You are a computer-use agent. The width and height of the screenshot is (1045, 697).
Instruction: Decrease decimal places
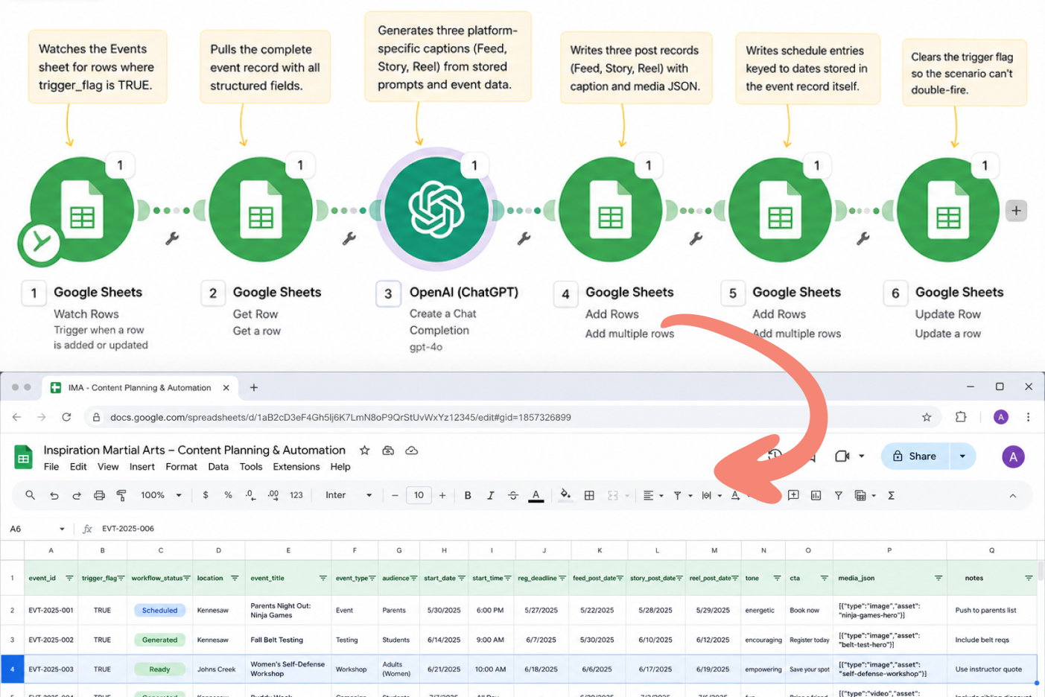pos(250,495)
